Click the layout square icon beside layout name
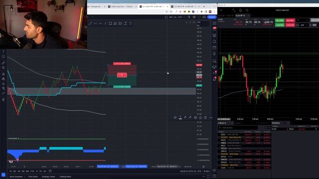 pyautogui.click(x=166, y=17)
